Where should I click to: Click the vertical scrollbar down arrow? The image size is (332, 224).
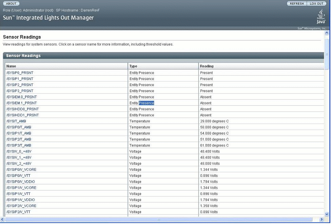point(327,214)
